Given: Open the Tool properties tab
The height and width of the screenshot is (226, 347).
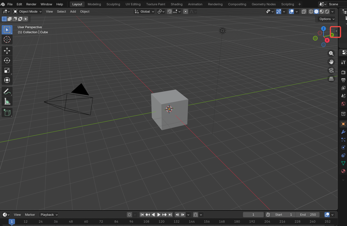Looking at the screenshot, I should [x=343, y=62].
